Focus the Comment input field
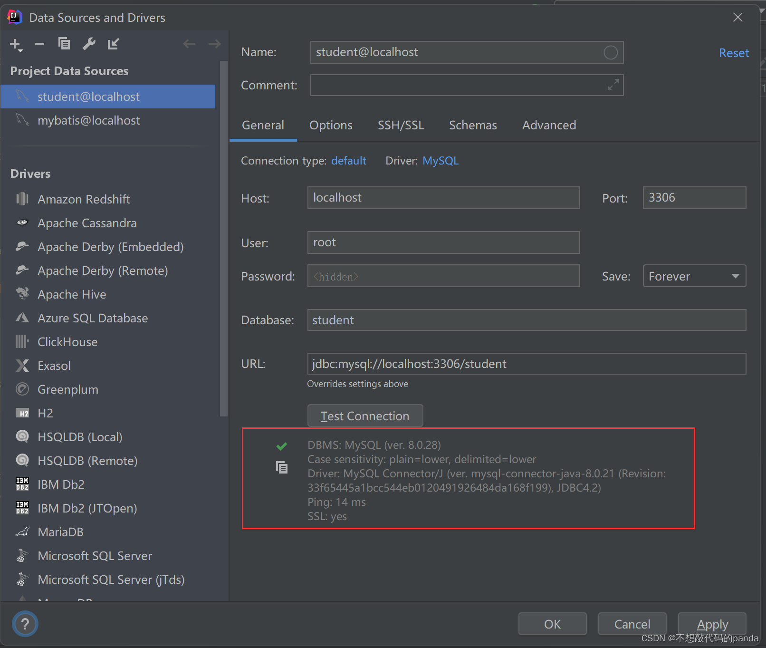This screenshot has height=648, width=766. (467, 85)
